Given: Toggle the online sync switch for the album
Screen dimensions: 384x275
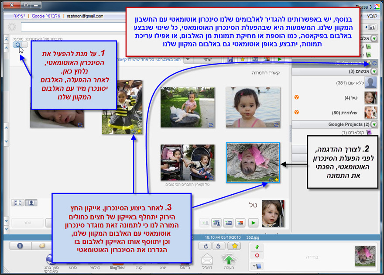Looking at the screenshot, I should [x=20, y=45].
